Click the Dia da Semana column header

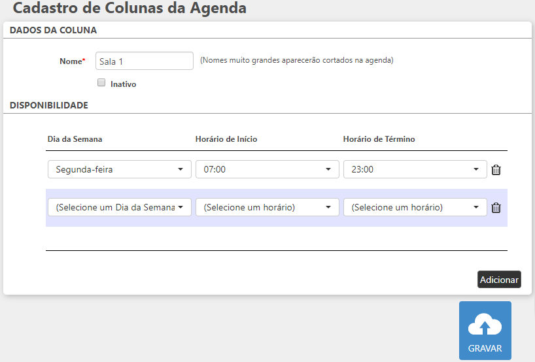(x=75, y=139)
